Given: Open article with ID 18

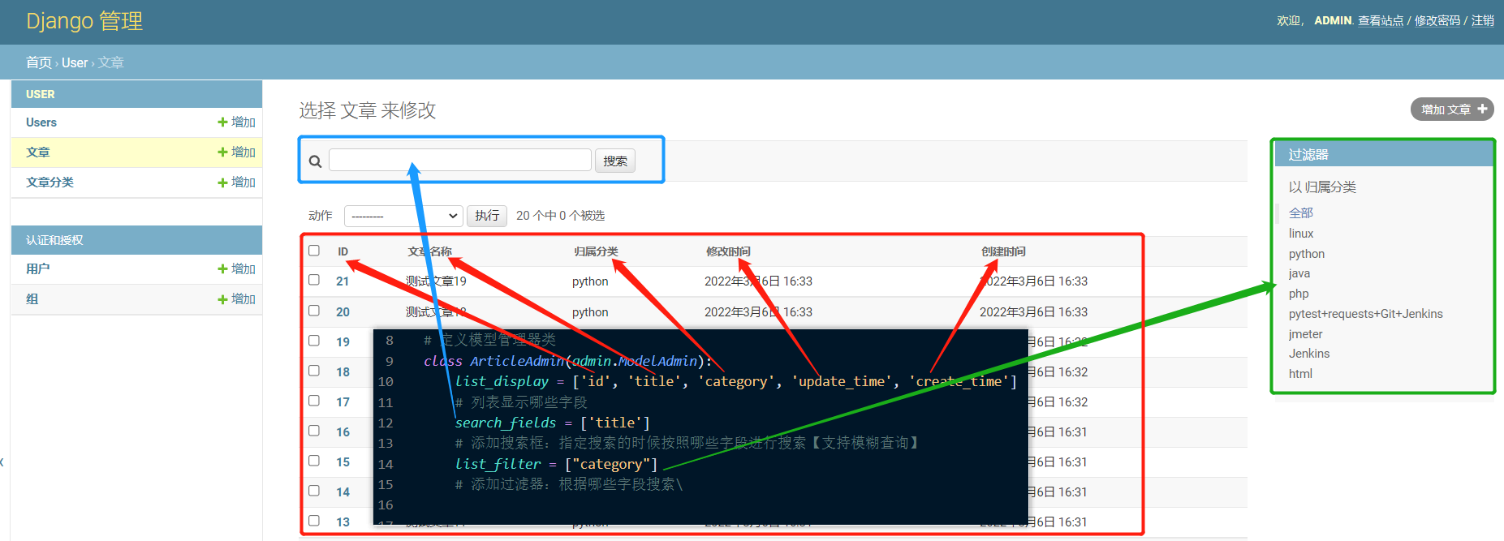Looking at the screenshot, I should point(343,372).
